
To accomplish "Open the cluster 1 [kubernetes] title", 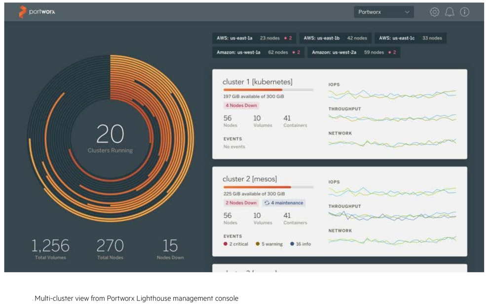I will click(257, 82).
